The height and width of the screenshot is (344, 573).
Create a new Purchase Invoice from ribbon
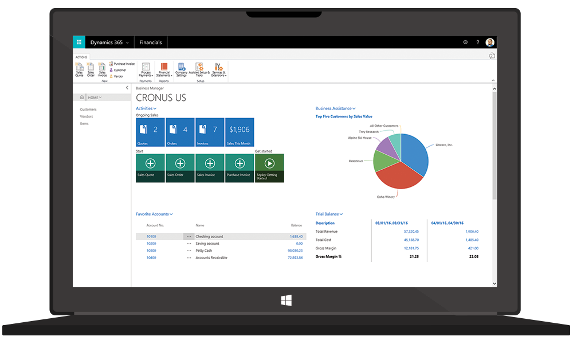[122, 64]
